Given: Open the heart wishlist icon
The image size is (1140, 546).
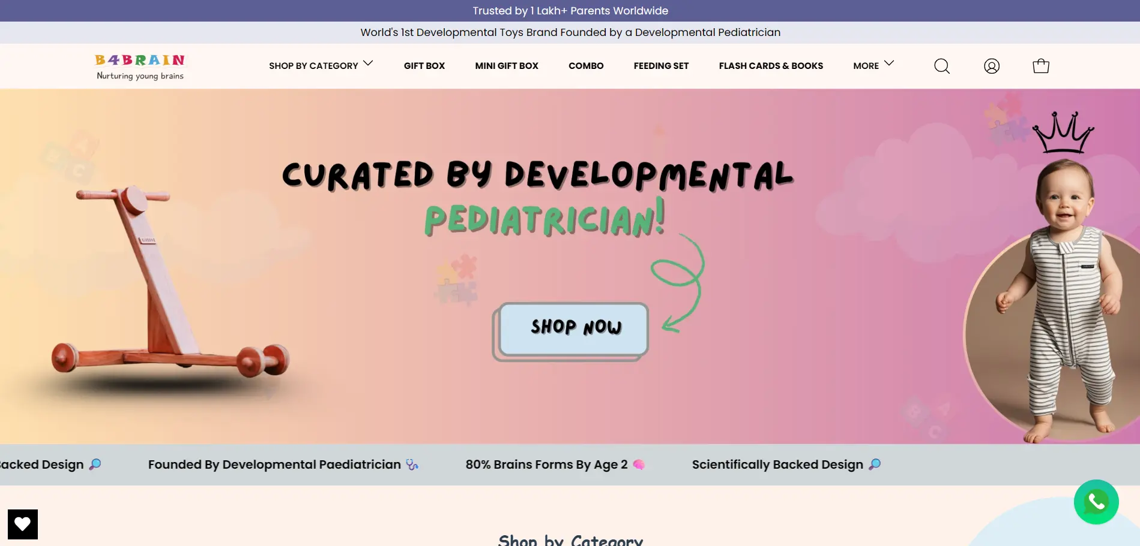Looking at the screenshot, I should coord(23,524).
